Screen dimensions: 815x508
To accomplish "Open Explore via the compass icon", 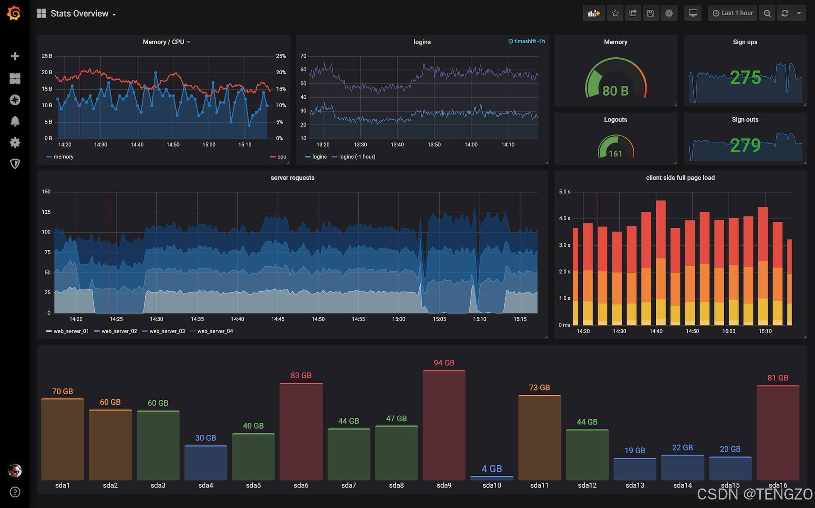I will coord(15,100).
